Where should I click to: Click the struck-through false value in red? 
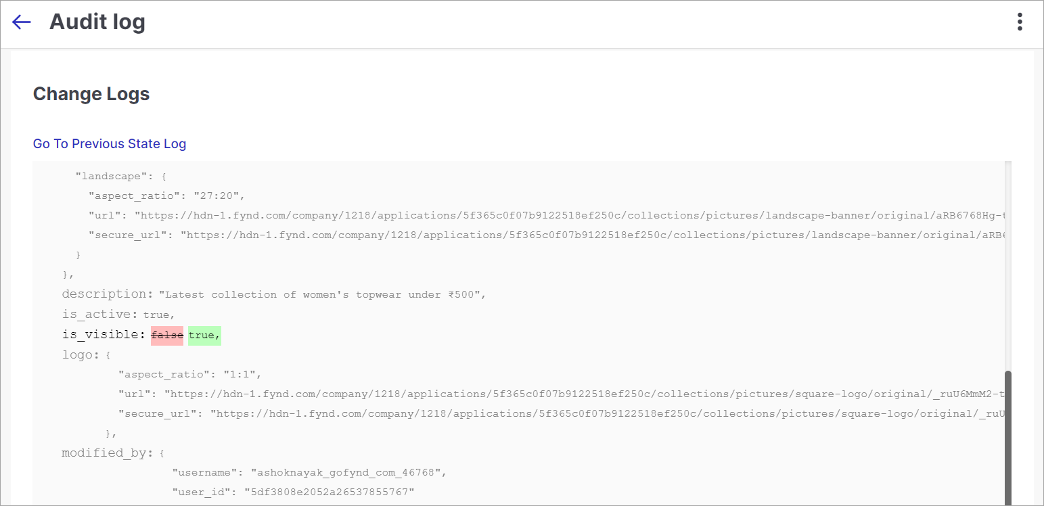pyautogui.click(x=167, y=335)
